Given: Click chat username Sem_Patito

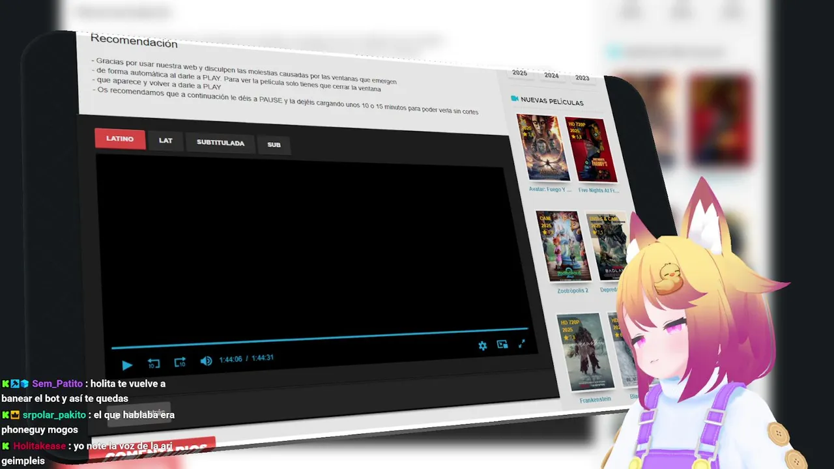Looking at the screenshot, I should 57,384.
